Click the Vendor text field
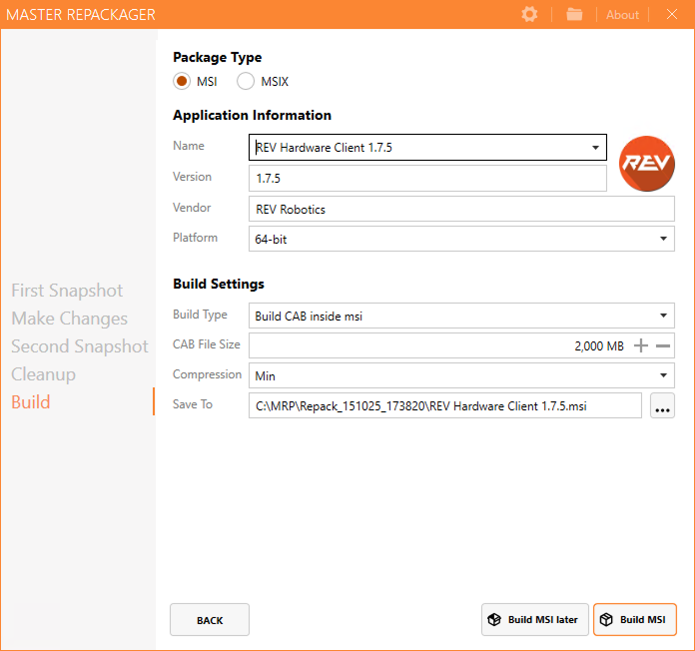 (x=460, y=210)
